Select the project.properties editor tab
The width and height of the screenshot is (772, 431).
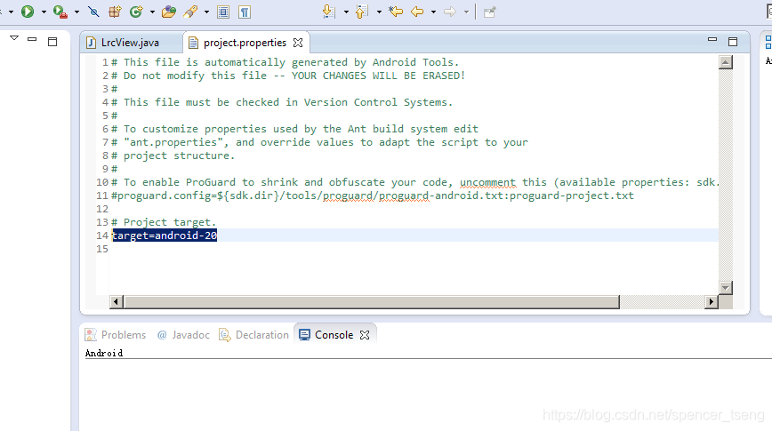pyautogui.click(x=245, y=43)
